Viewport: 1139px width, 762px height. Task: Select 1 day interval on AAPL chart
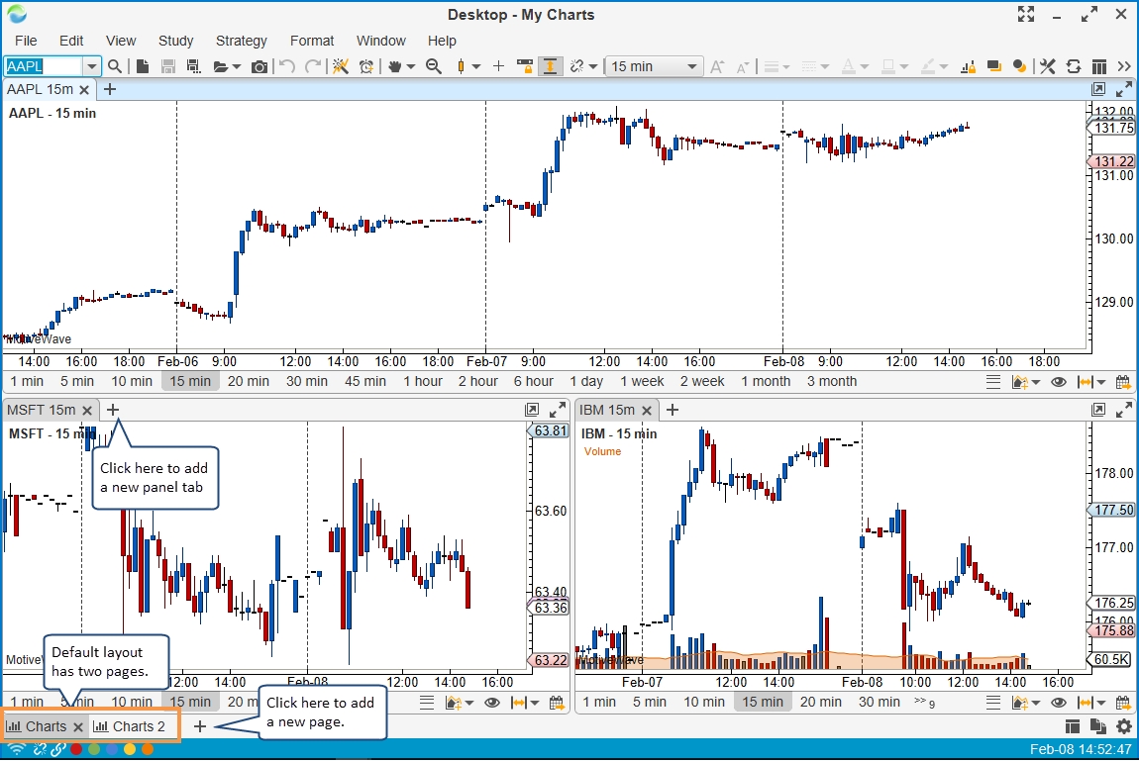586,381
